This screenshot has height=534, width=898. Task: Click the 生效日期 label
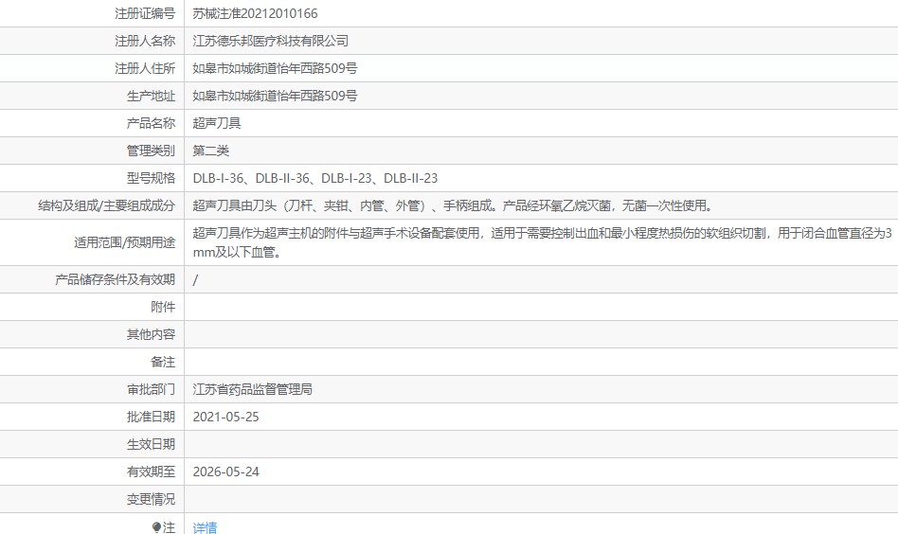[x=151, y=445]
